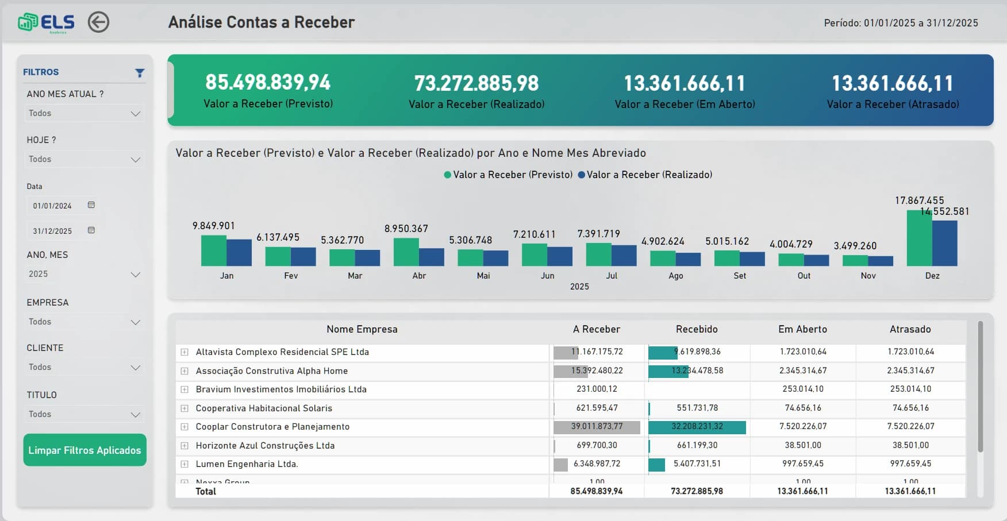Image resolution: width=1007 pixels, height=521 pixels.
Task: Sort table by Em Aberto header
Action: [x=803, y=329]
